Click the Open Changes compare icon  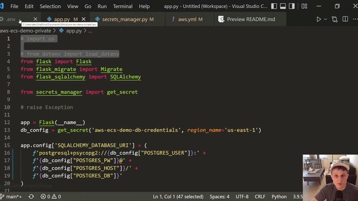335,20
